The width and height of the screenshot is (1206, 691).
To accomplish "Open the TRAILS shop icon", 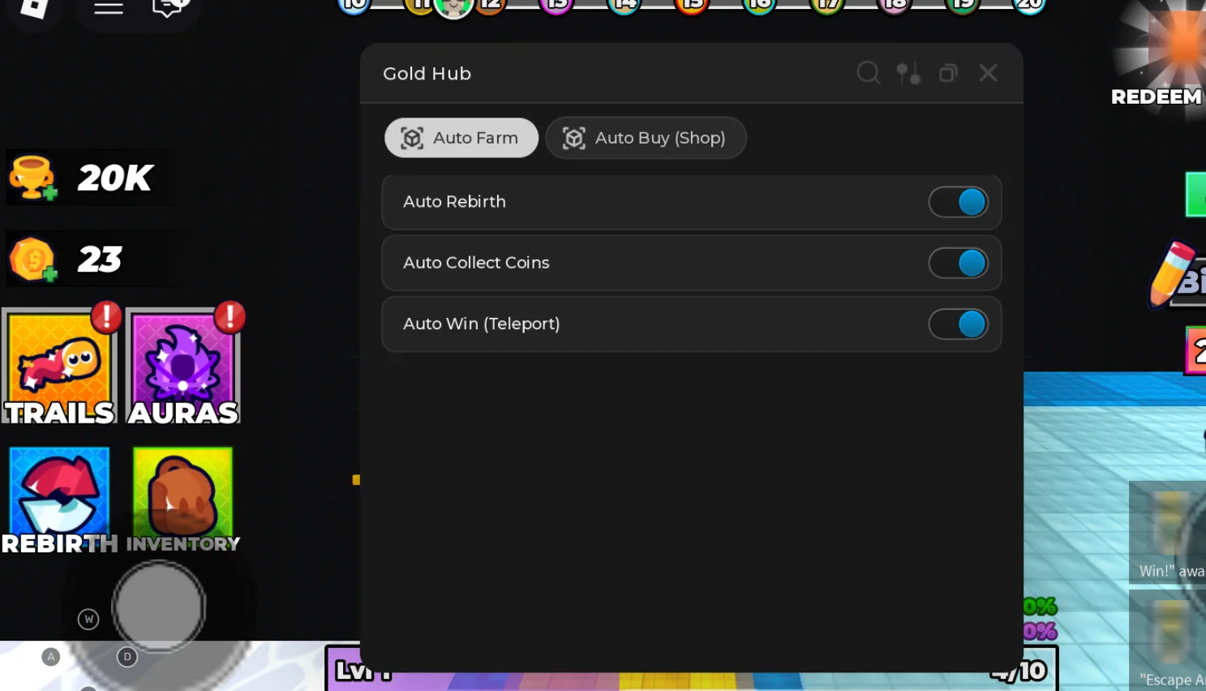I will point(60,366).
